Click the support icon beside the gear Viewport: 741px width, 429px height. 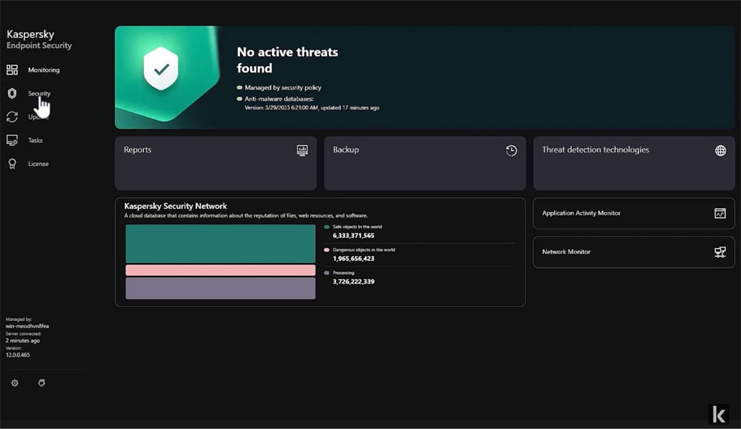coord(41,383)
